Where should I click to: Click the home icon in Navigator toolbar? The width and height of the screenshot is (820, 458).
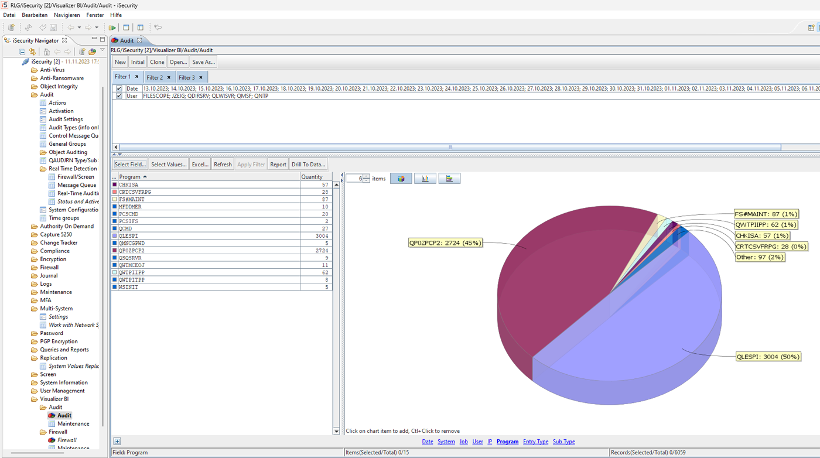[47, 52]
